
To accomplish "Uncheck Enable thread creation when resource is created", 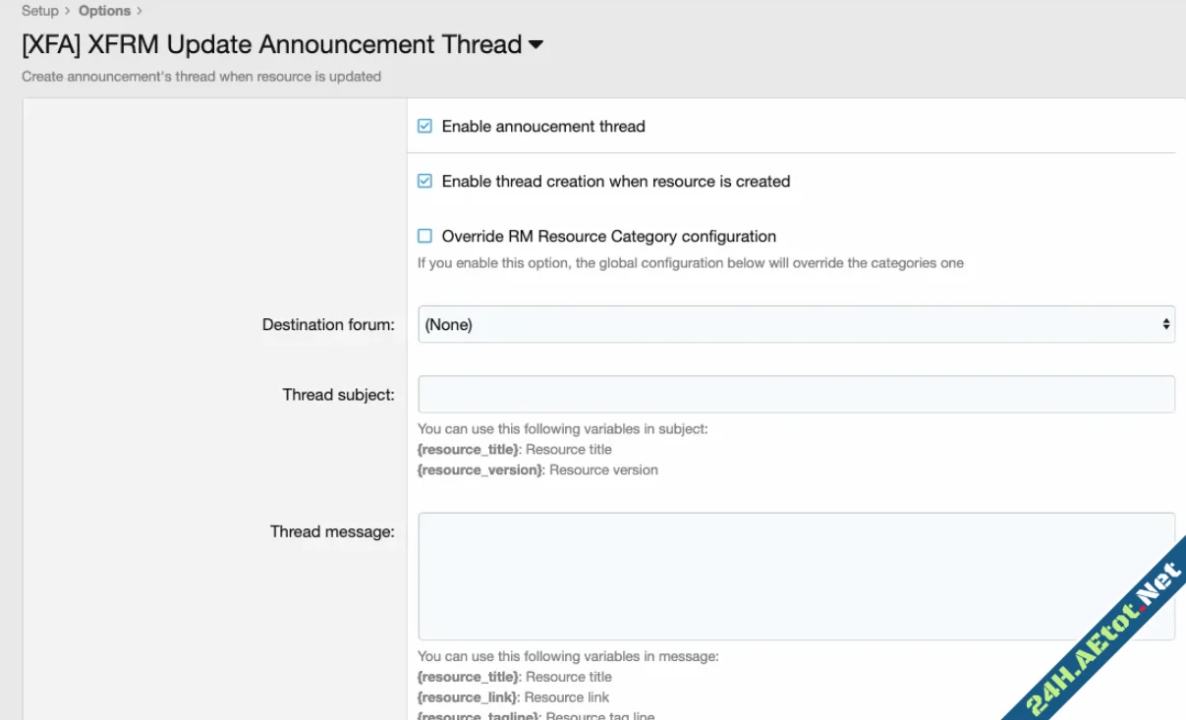I will [424, 181].
